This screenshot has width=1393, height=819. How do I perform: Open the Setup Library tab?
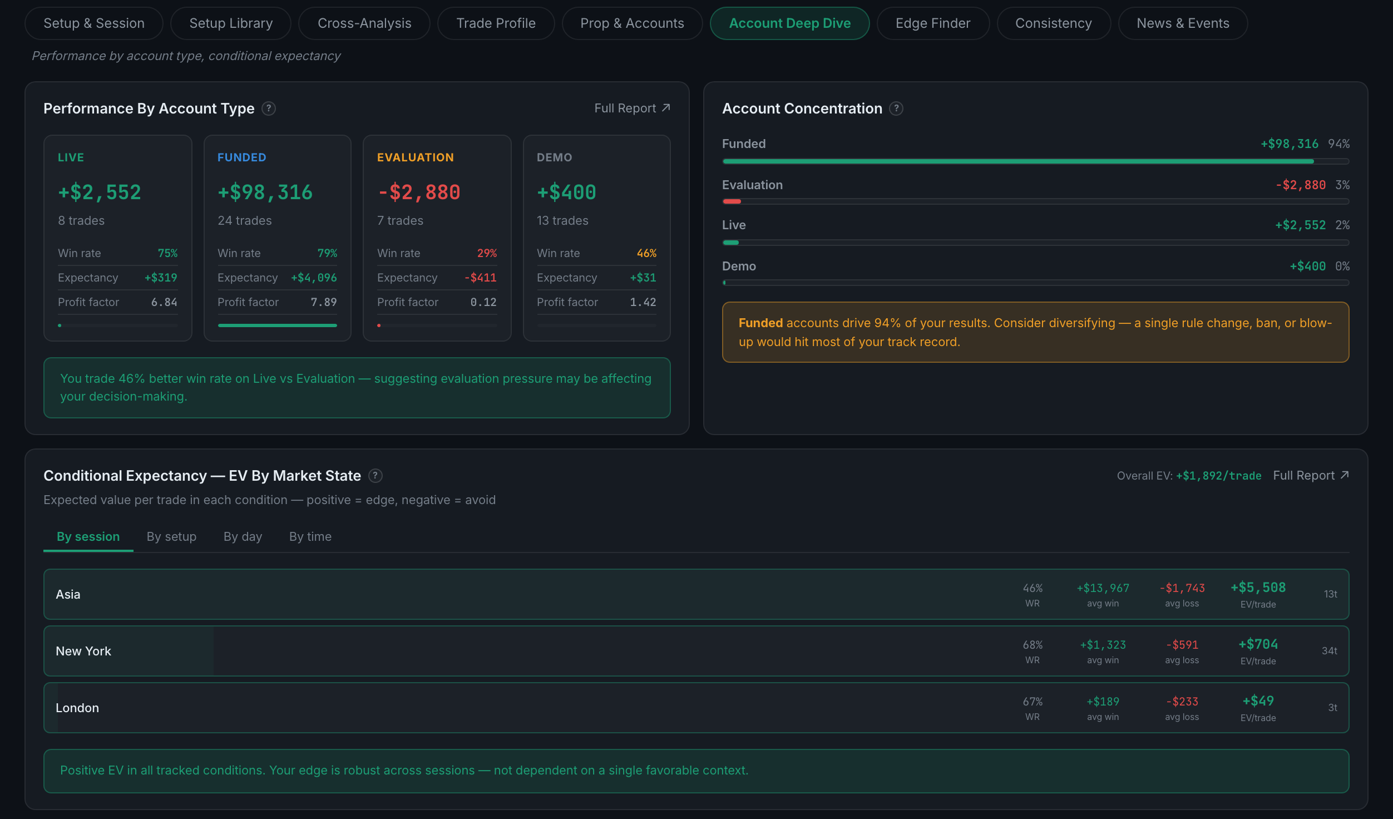(x=231, y=23)
